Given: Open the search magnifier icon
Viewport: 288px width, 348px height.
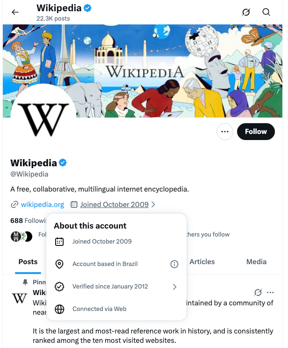Looking at the screenshot, I should point(266,12).
